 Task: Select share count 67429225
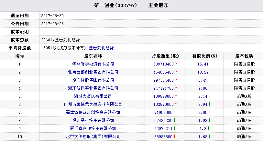pyautogui.click(x=163, y=121)
